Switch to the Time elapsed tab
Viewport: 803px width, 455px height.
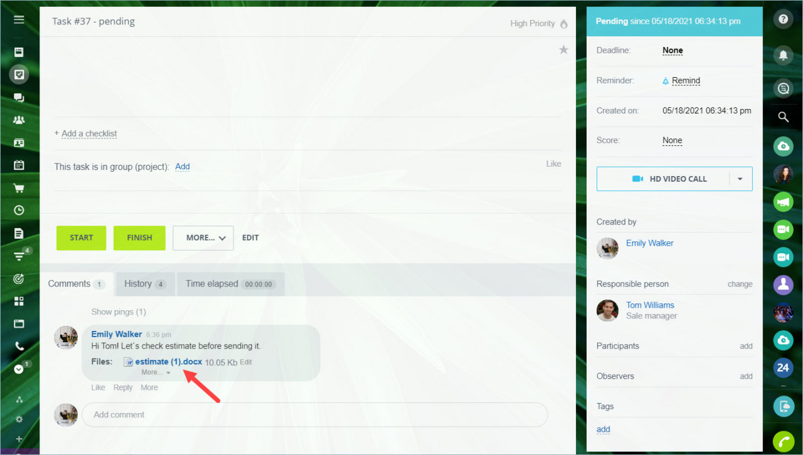tap(230, 284)
